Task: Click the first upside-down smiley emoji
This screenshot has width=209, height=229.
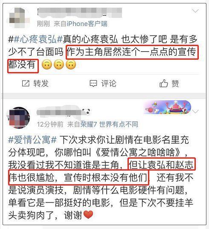Action: (x=47, y=64)
